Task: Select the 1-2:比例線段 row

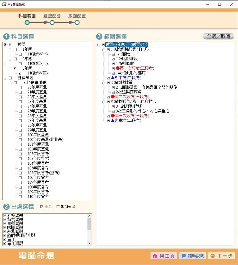Action: 127,59
